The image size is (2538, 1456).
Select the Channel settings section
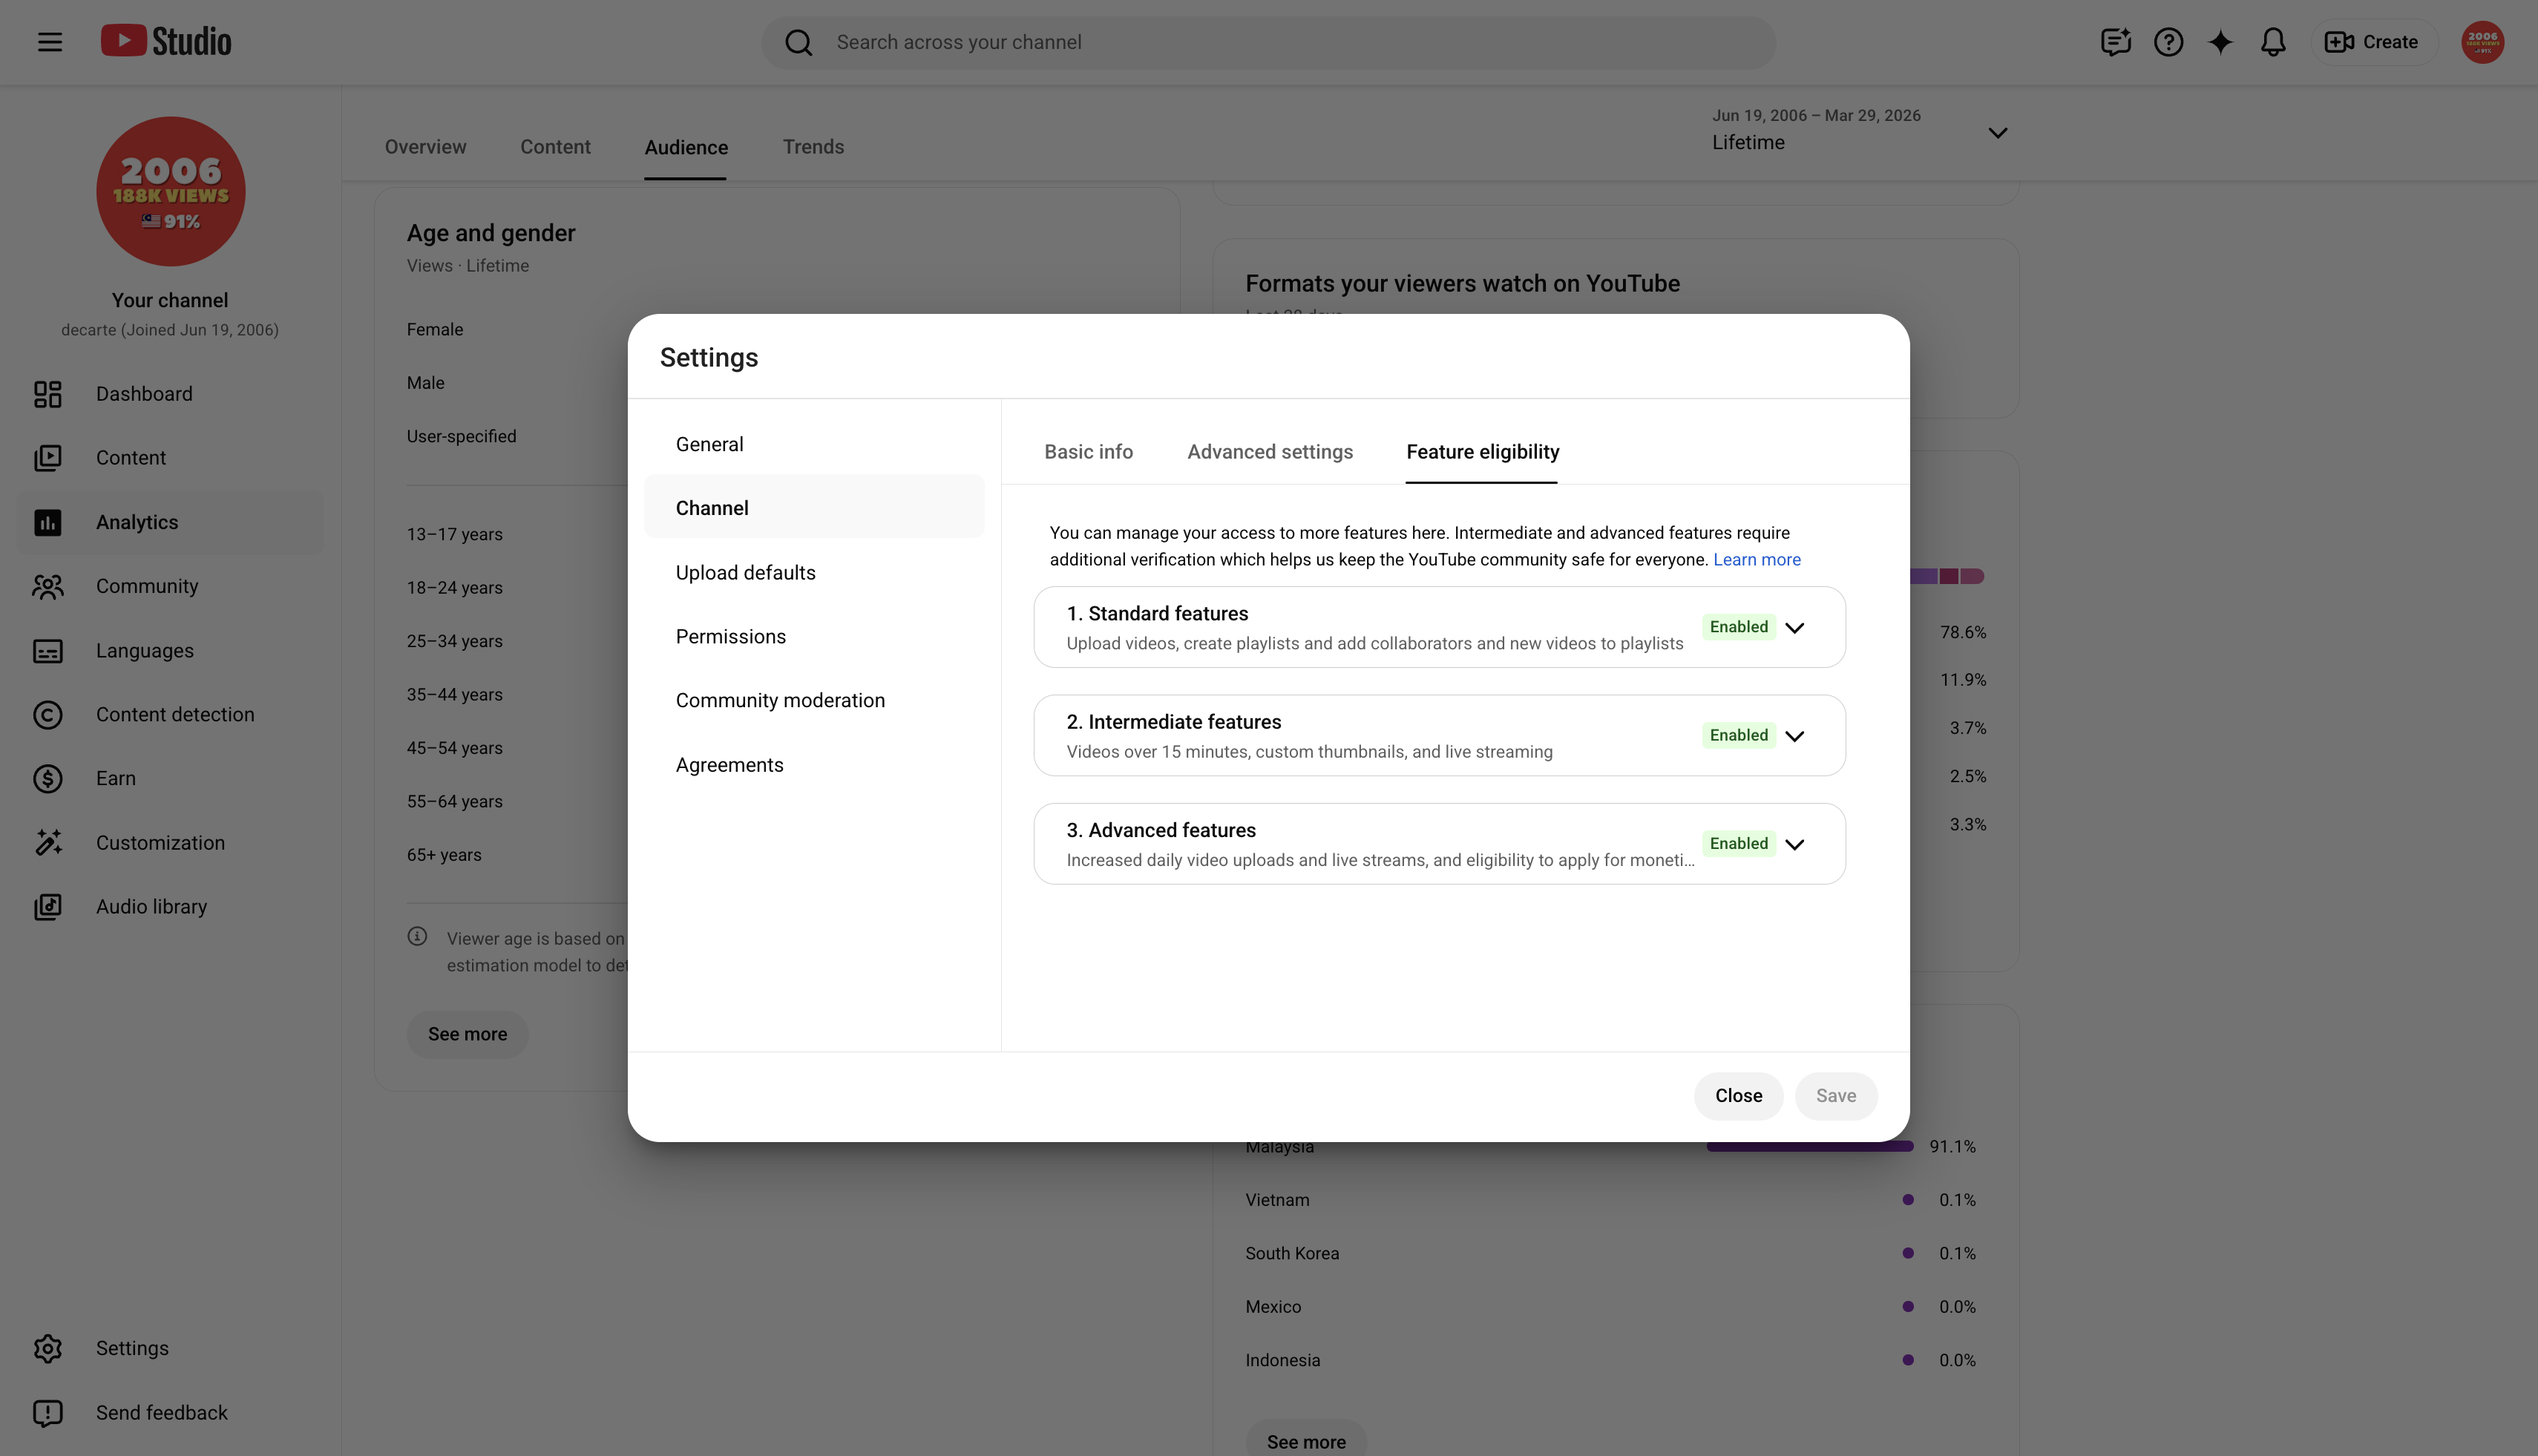tap(814, 508)
